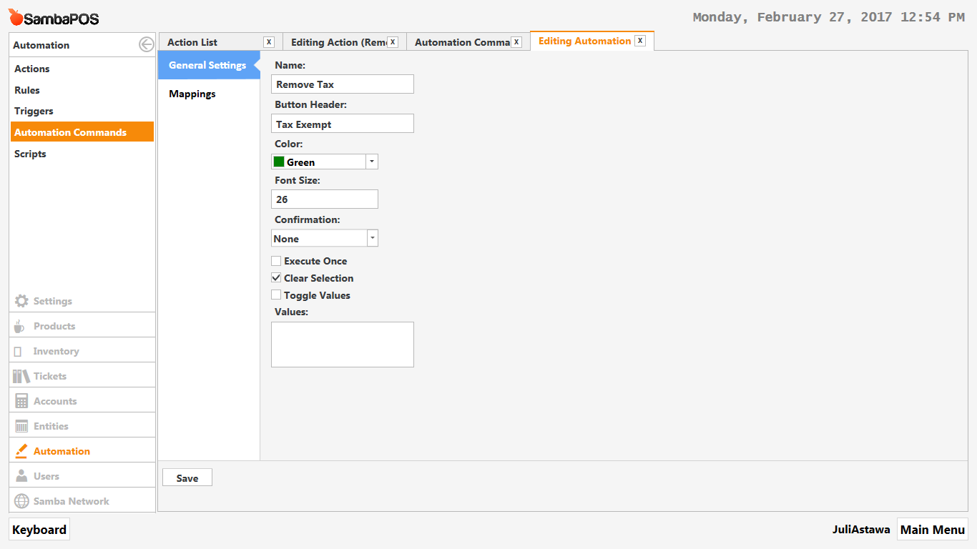Switch to the Action List tab
This screenshot has height=549, width=977.
[211, 43]
